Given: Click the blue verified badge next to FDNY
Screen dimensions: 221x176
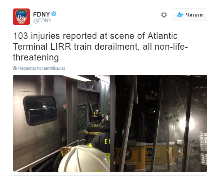Looking at the screenshot, I should click(x=54, y=14).
